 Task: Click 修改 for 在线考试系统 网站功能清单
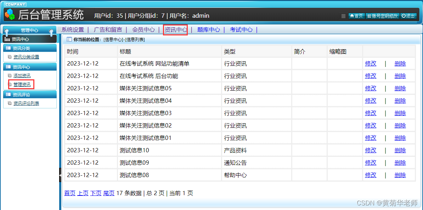pos(371,64)
